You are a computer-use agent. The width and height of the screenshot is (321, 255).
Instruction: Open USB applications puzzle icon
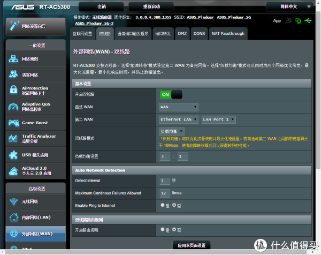point(13,155)
